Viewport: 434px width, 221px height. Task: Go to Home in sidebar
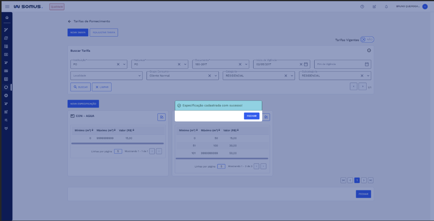tap(6, 18)
